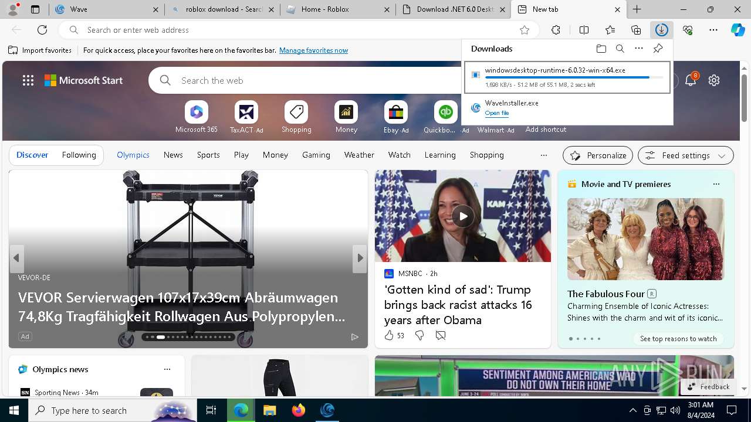Open Split screen button
This screenshot has width=751, height=422.
tap(584, 30)
